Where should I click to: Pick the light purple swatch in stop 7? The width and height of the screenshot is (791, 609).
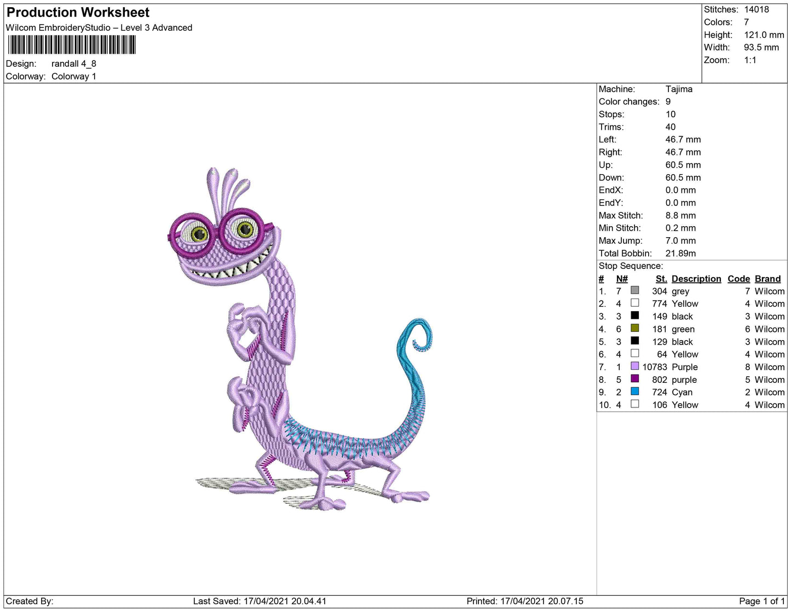click(634, 366)
